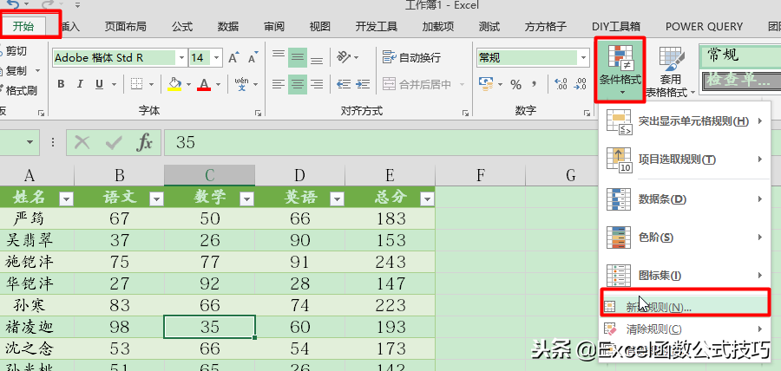This screenshot has height=371, width=781.
Task: Switch to the 页面布局 tab
Action: [x=126, y=26]
